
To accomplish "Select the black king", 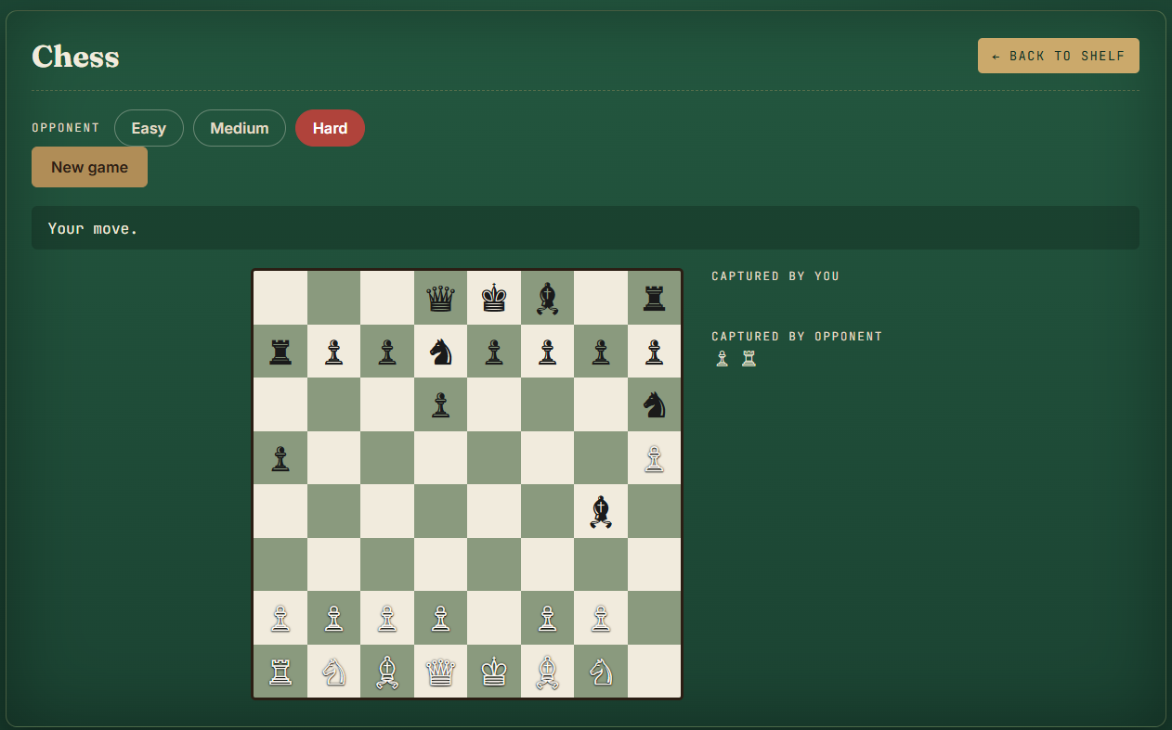I will pyautogui.click(x=494, y=298).
